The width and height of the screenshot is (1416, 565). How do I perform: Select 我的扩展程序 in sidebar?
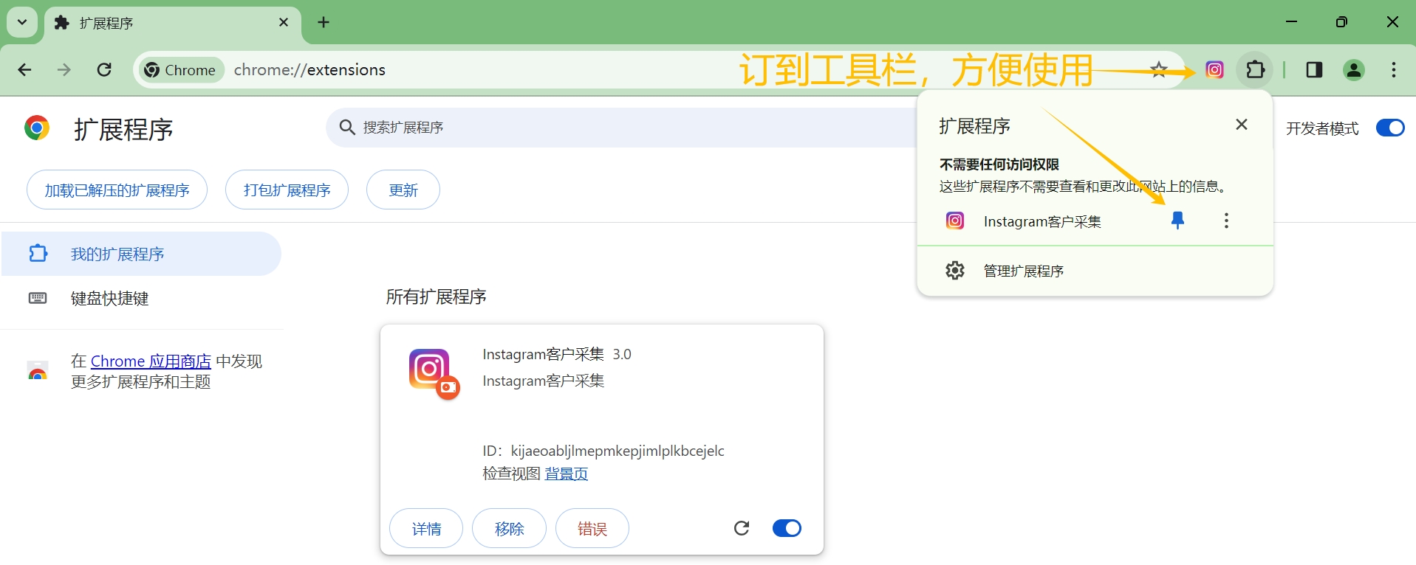(x=141, y=254)
